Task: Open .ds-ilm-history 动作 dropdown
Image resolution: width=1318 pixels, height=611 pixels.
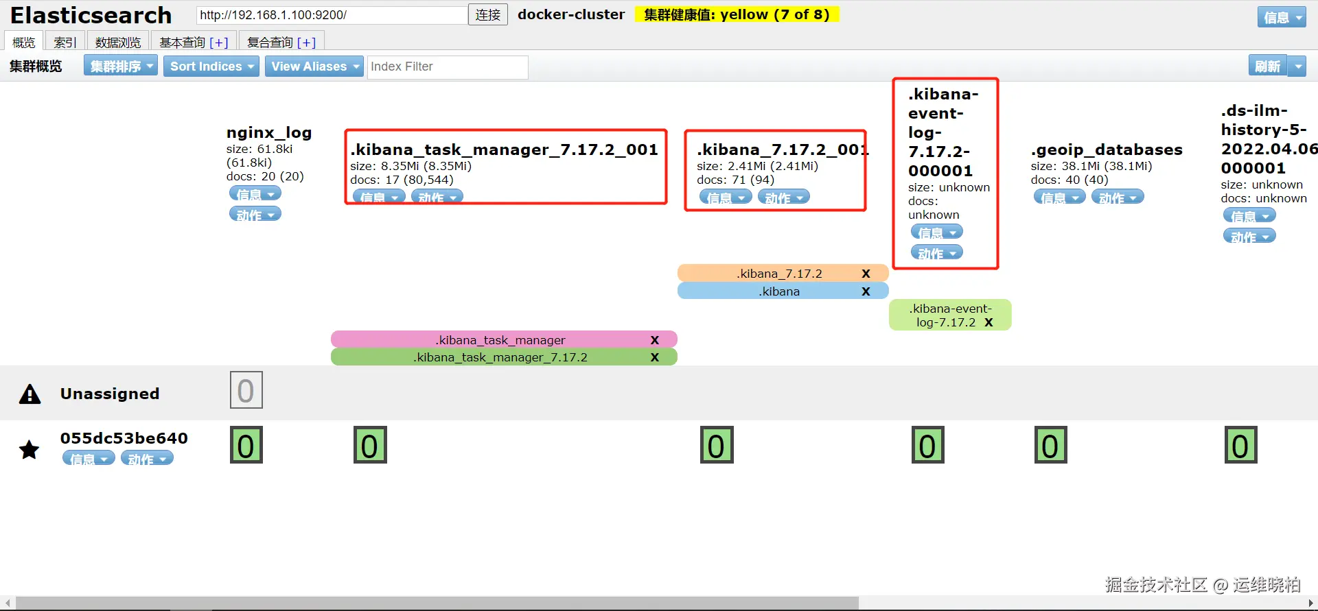Action: (1249, 236)
